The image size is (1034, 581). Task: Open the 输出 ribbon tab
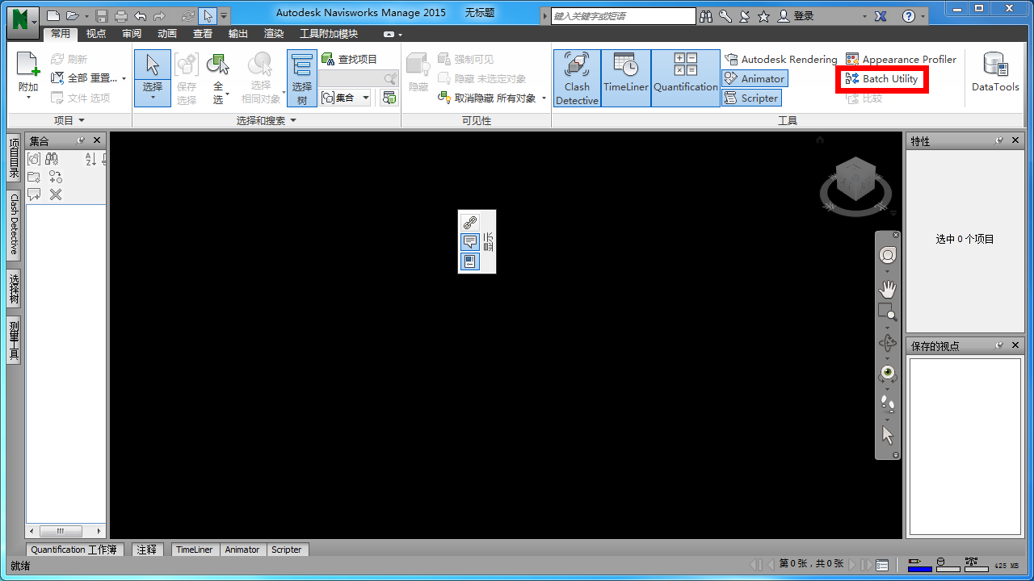click(238, 34)
